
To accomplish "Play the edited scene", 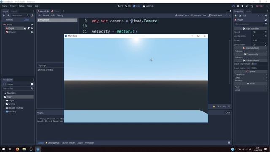I will [247, 6].
